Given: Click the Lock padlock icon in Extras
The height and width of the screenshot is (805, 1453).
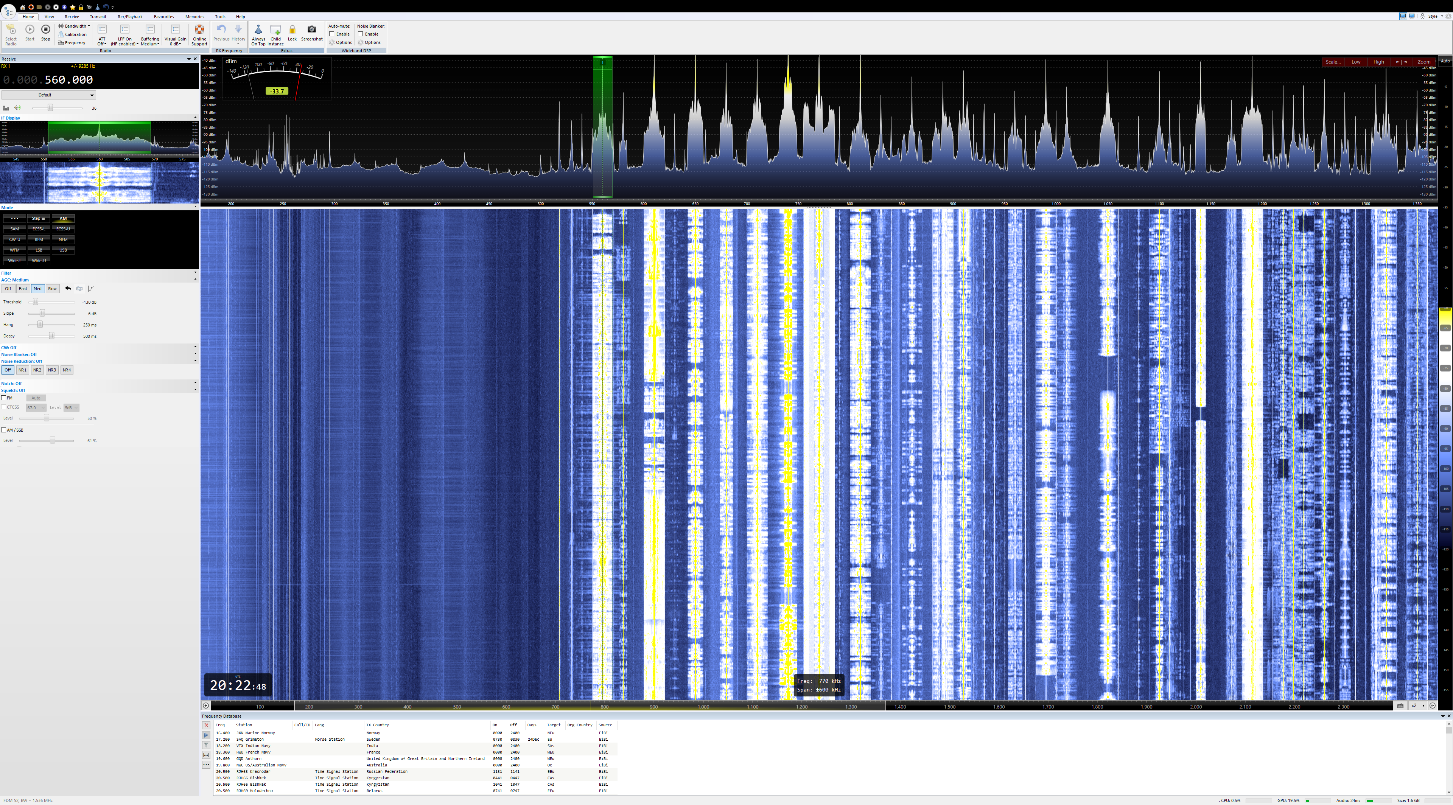Looking at the screenshot, I should (x=292, y=30).
